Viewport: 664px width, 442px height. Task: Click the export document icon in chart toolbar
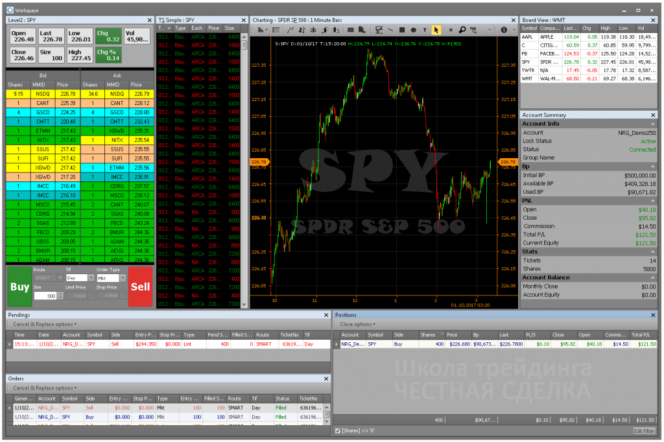[x=362, y=30]
